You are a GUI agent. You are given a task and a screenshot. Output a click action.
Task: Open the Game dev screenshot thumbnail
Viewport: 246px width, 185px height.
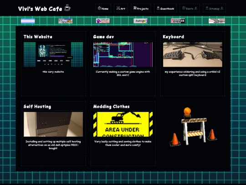(123, 54)
